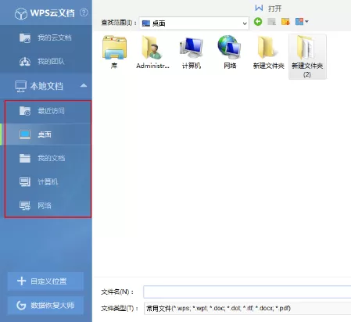Click the 桌面 monitor icon in sidebar
Screen dimensions: 351x322
25,134
